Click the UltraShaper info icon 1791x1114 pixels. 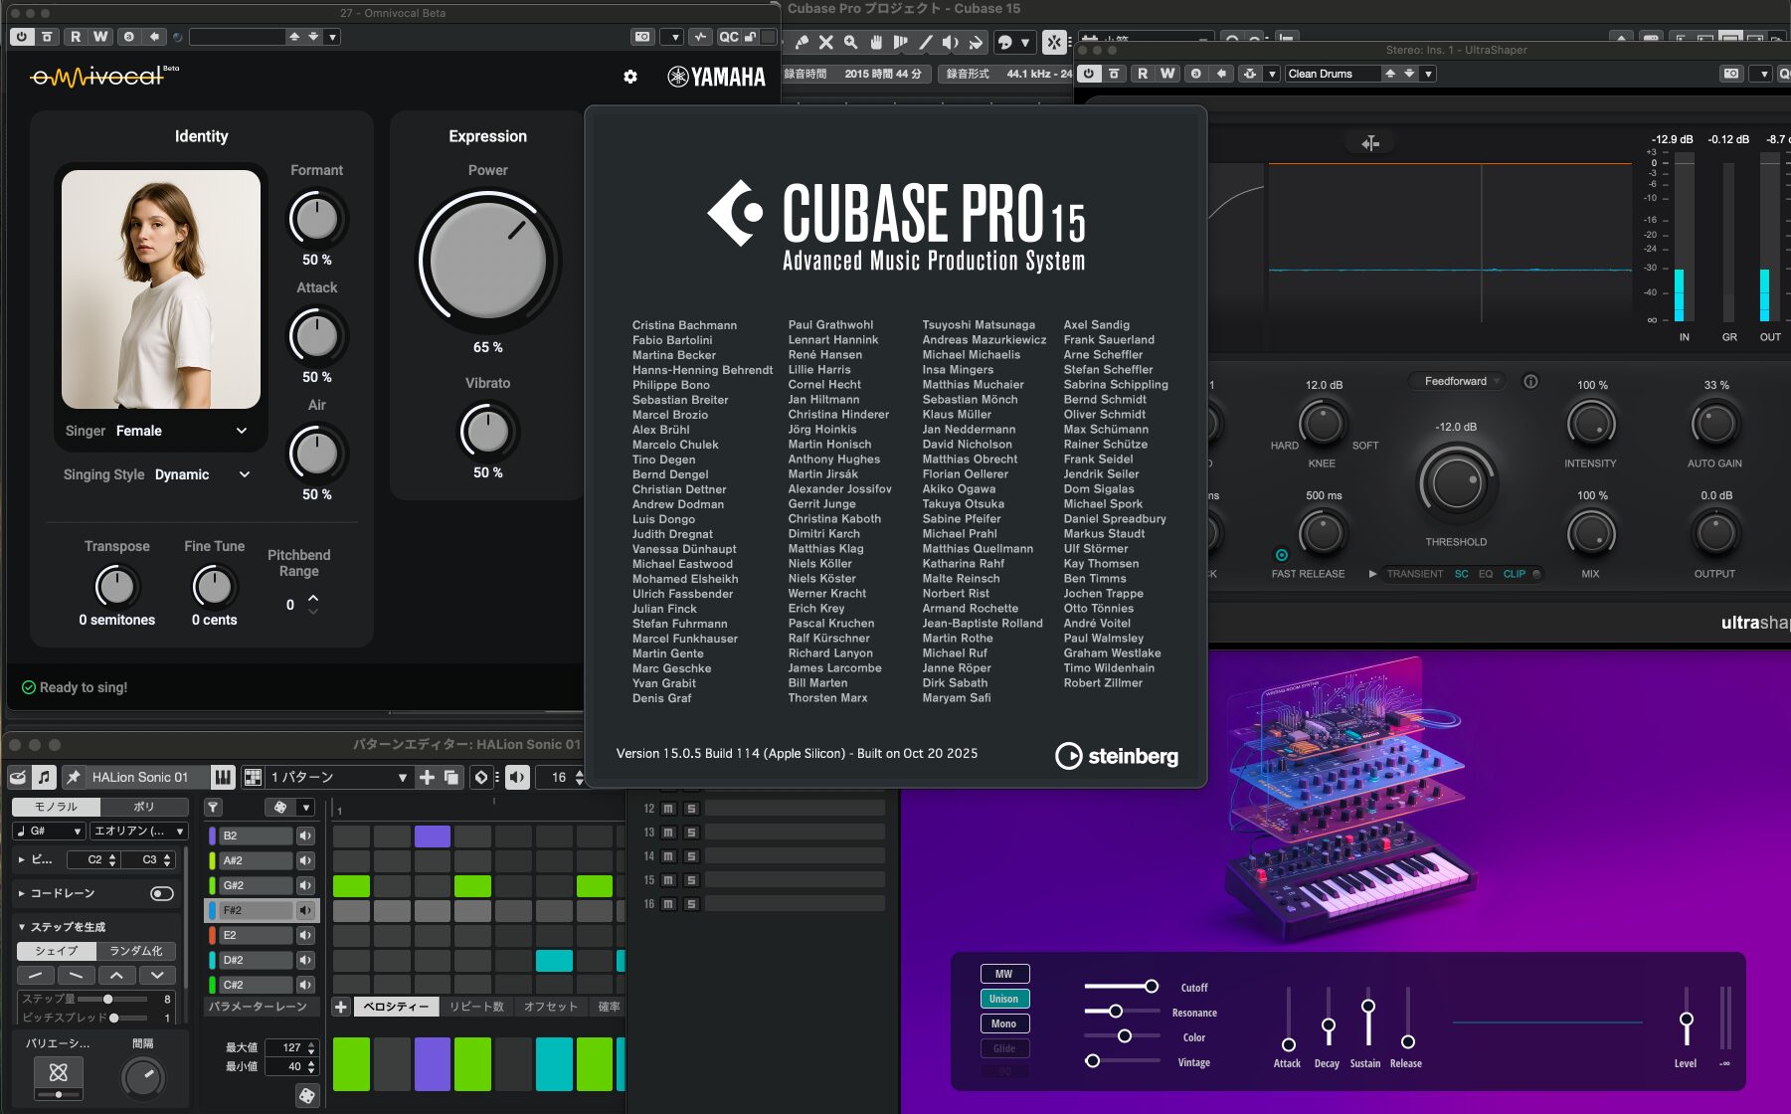coord(1530,381)
